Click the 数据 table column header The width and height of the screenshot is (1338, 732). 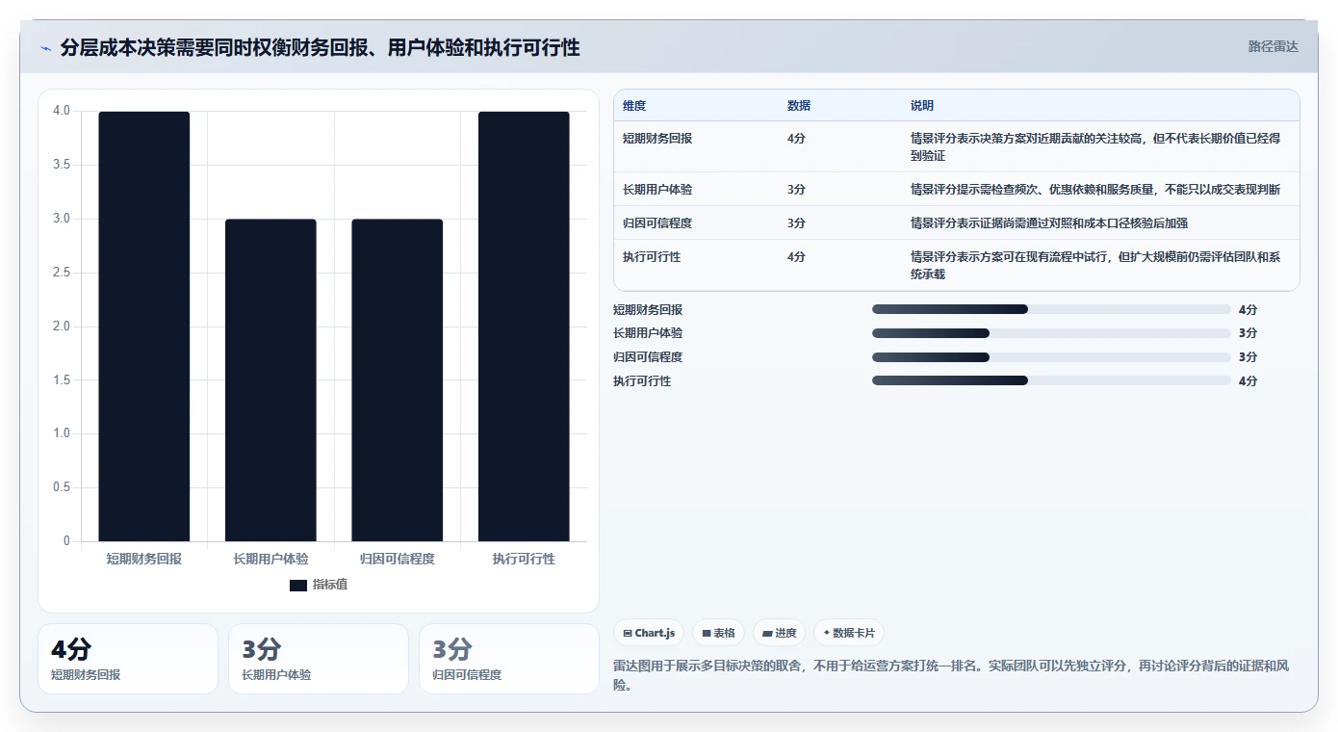(799, 106)
